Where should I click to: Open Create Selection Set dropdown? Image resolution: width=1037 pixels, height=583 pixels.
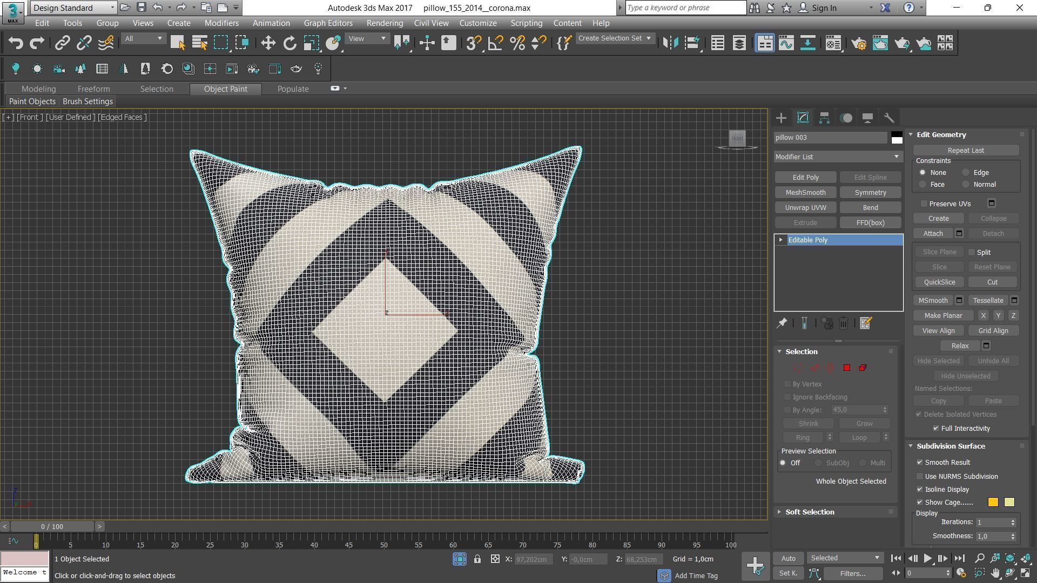[x=615, y=38]
